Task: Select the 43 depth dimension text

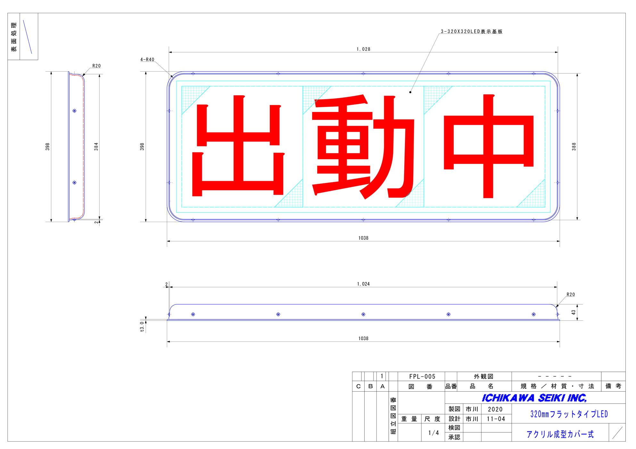Action: click(x=574, y=312)
